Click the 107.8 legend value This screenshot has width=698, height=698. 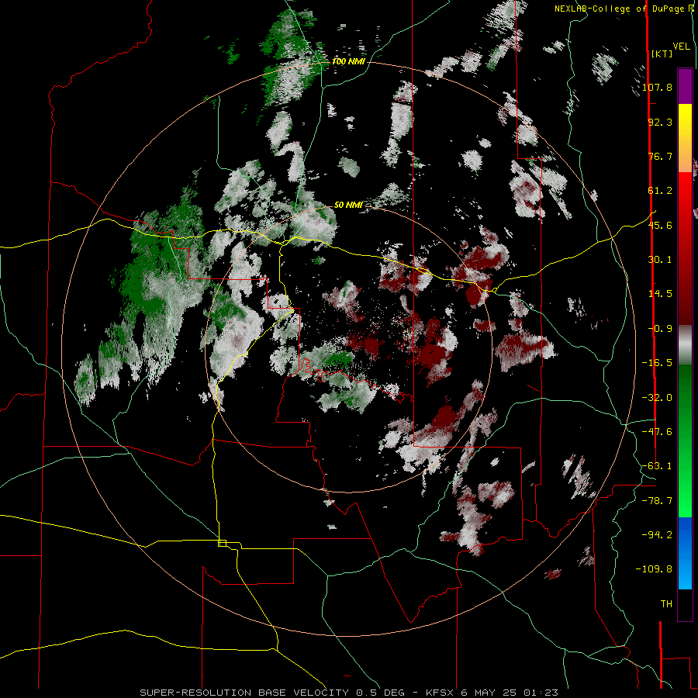click(x=657, y=87)
